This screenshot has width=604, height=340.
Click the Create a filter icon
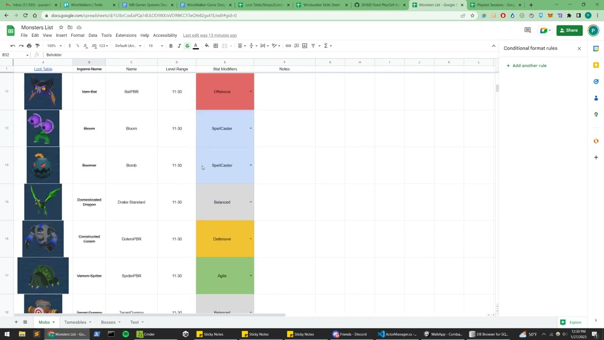[x=313, y=46]
